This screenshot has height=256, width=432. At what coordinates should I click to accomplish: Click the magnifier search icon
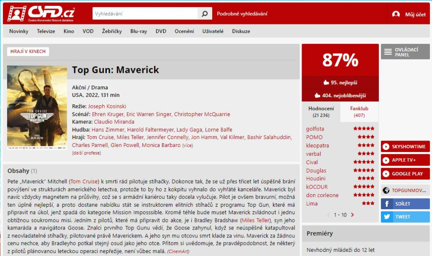(x=205, y=13)
